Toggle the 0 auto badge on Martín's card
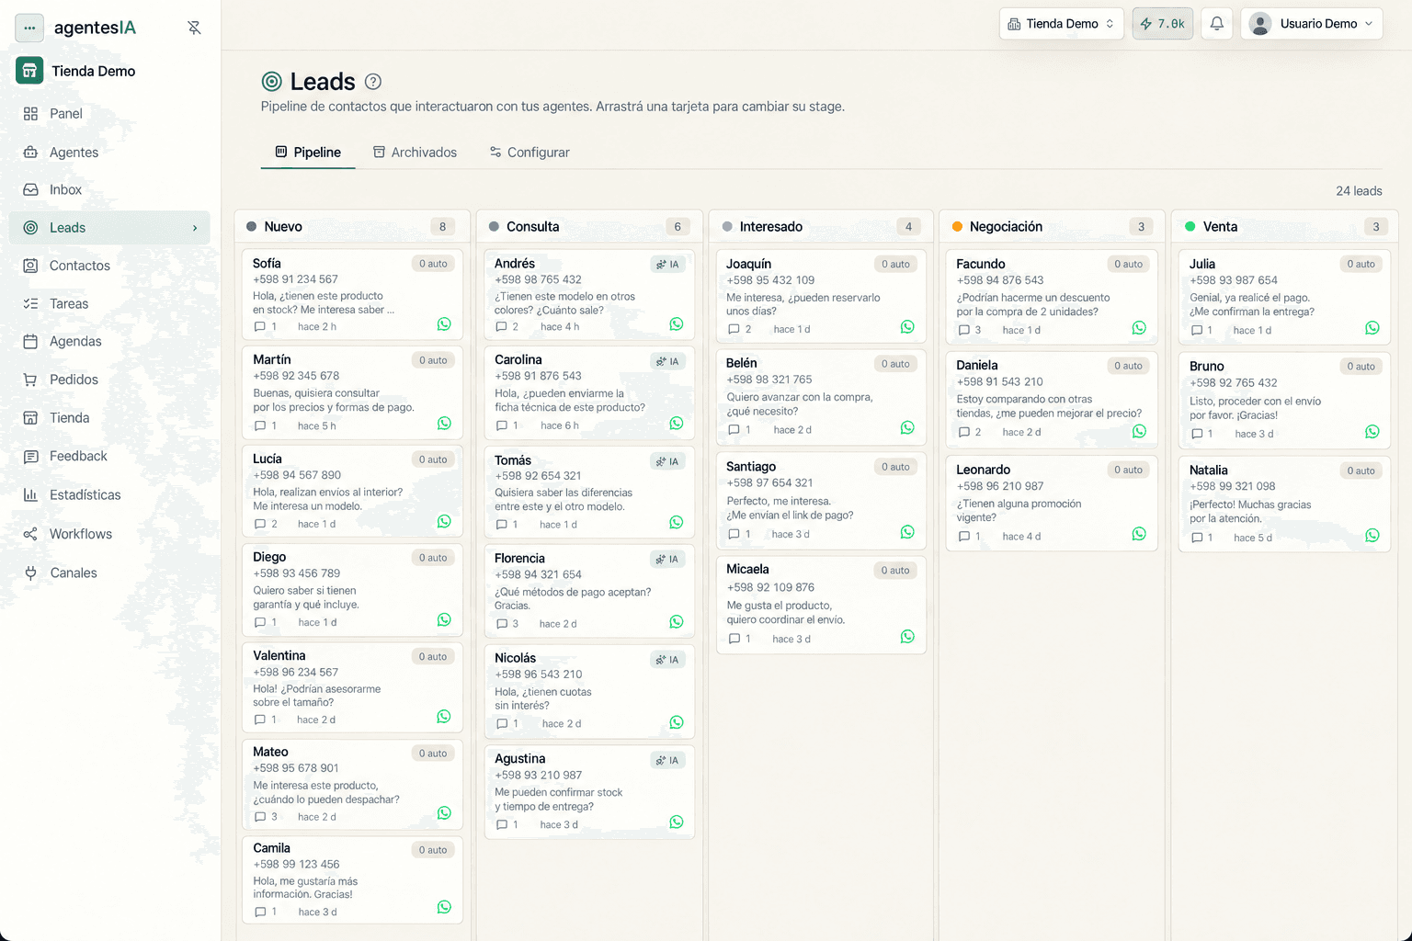The image size is (1412, 941). [x=433, y=360]
